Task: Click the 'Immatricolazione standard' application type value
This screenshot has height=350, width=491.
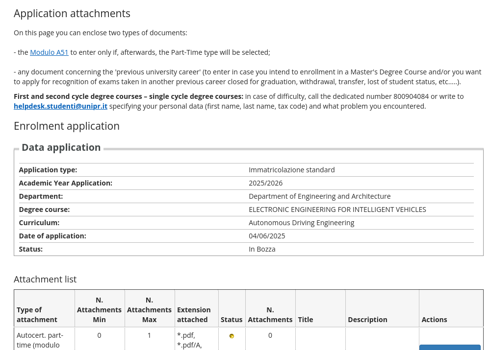Action: [291, 170]
